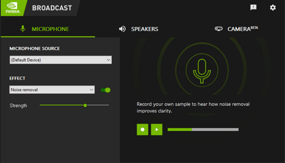Open the Microphone Source dropdown
Image resolution: width=285 pixels, height=163 pixels.
(60, 60)
